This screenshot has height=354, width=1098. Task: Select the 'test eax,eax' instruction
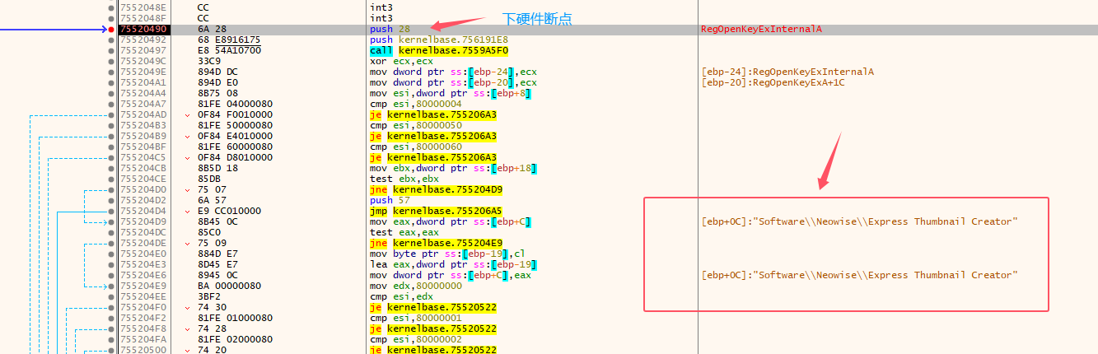404,232
